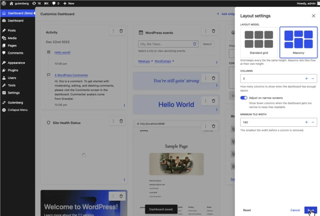This screenshot has width=320, height=216.
Task: Click Cancel in Layout settings
Action: click(295, 210)
